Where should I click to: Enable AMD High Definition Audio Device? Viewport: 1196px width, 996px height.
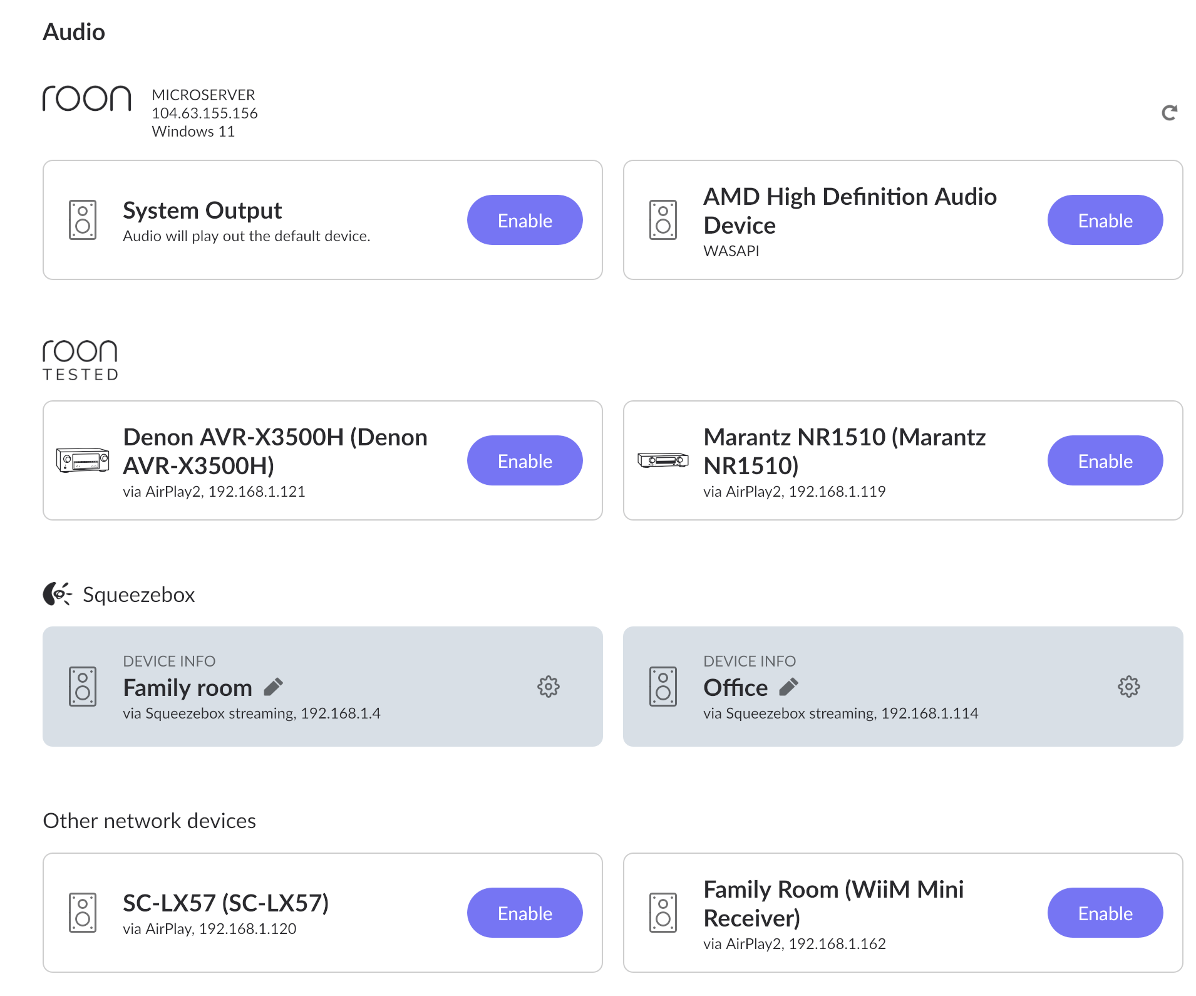pos(1105,220)
